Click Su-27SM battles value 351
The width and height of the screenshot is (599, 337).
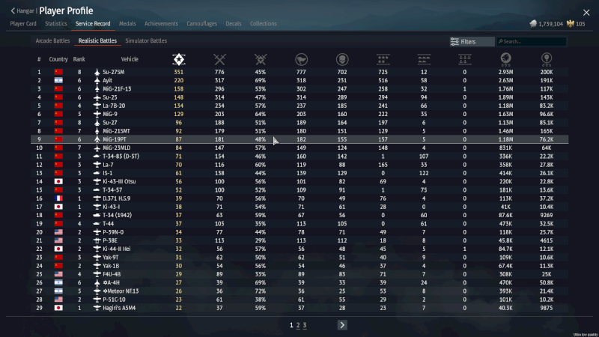[x=179, y=72]
